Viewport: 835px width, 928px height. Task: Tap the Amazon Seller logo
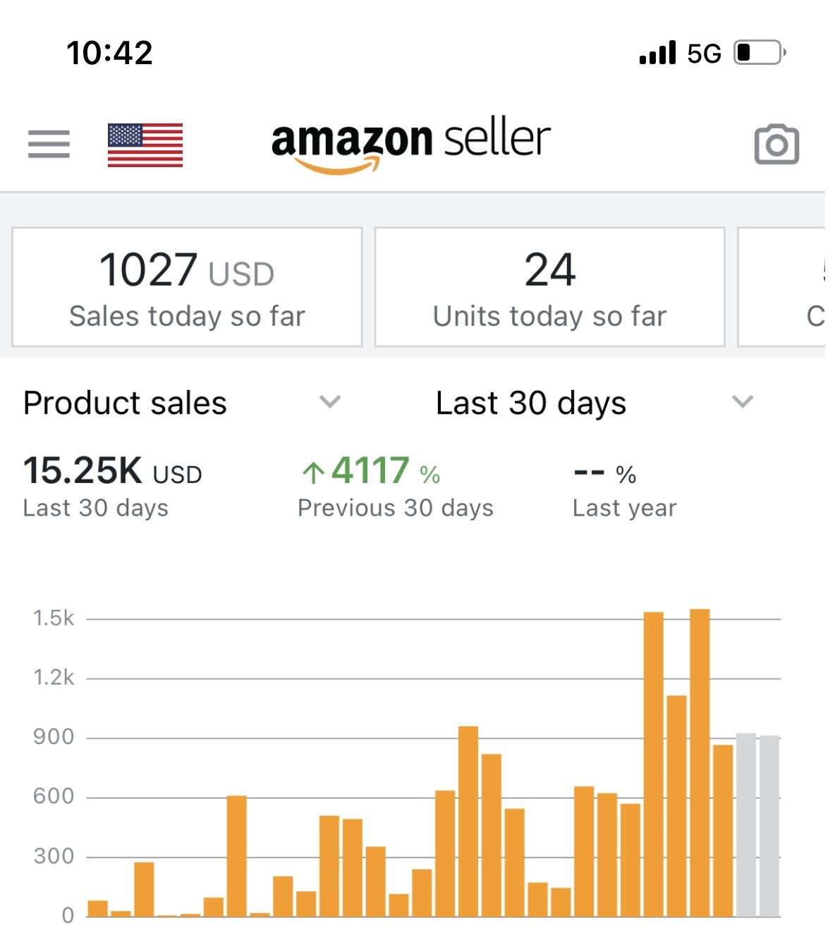point(410,145)
